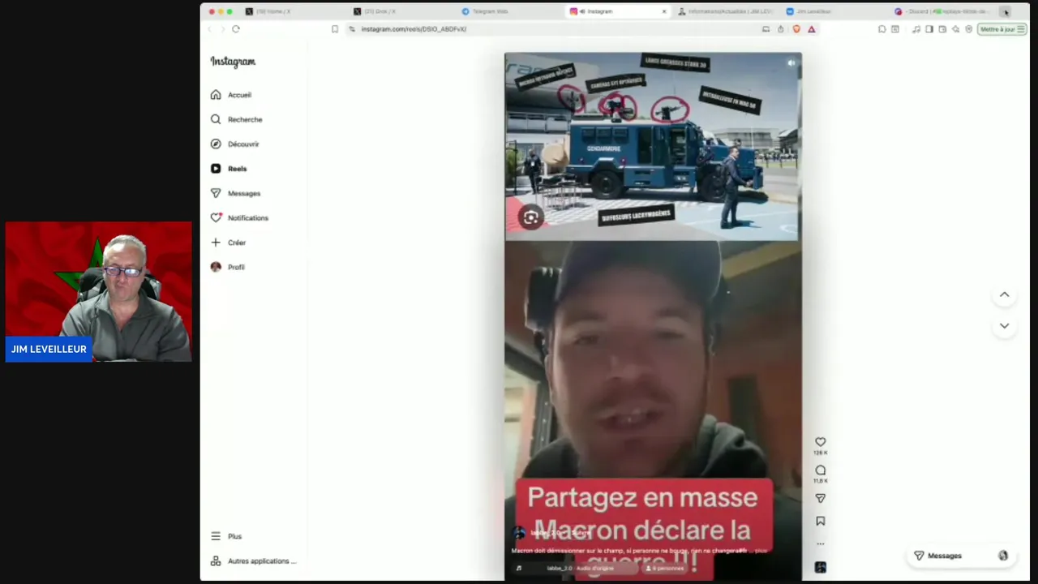The image size is (1038, 584).
Task: Go to the previous reel with up chevron
Action: click(x=1004, y=294)
